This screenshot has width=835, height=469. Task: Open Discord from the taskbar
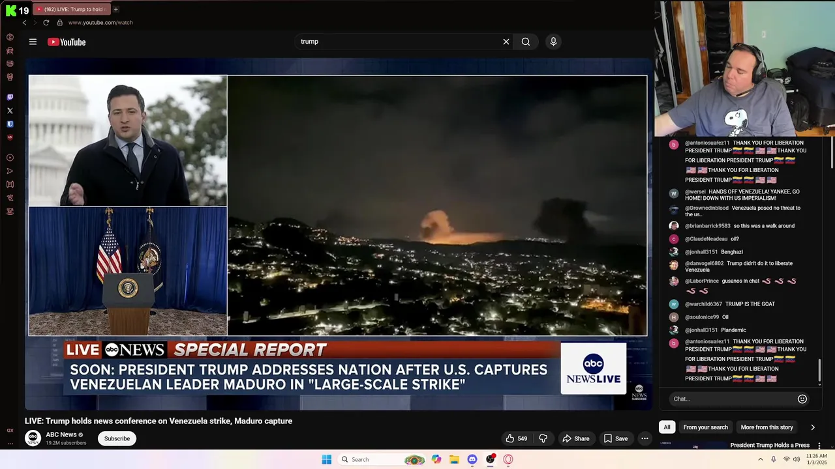coord(472,459)
